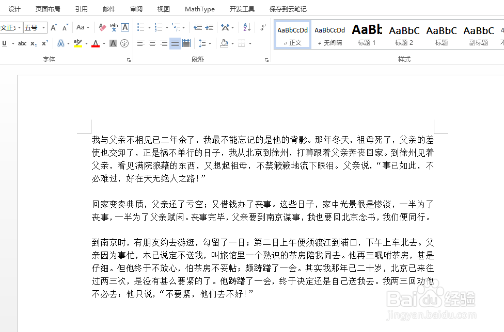Apply the 标题 1 heading style
This screenshot has width=504, height=332.
(x=367, y=35)
